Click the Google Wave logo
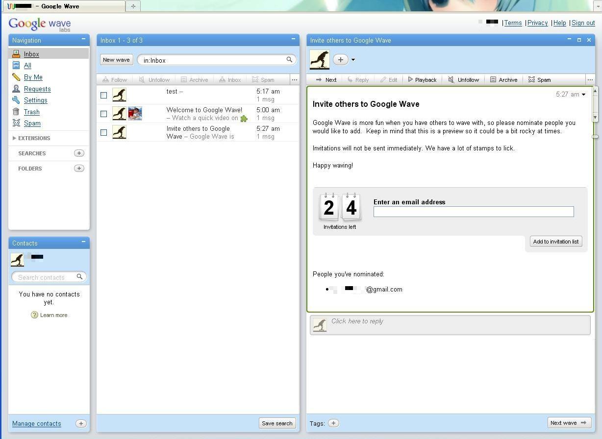Viewport: 602px width, 439px height. click(40, 24)
